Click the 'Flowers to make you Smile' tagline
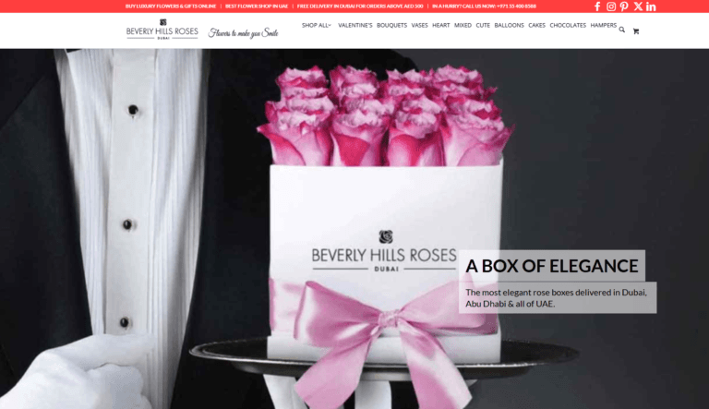 click(x=244, y=32)
